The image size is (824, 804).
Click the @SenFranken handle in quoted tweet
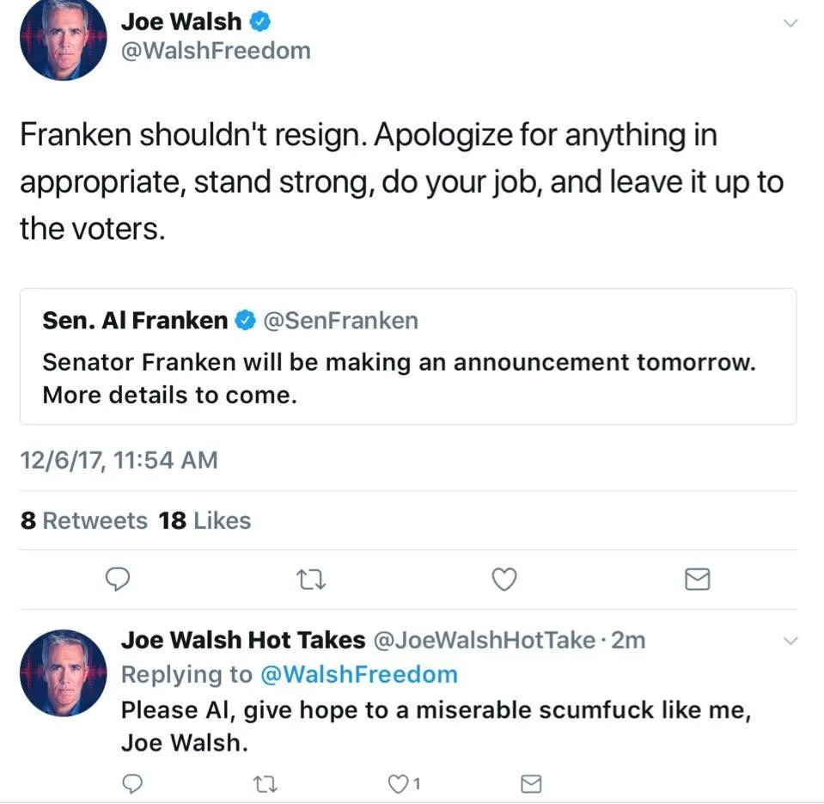(x=340, y=322)
